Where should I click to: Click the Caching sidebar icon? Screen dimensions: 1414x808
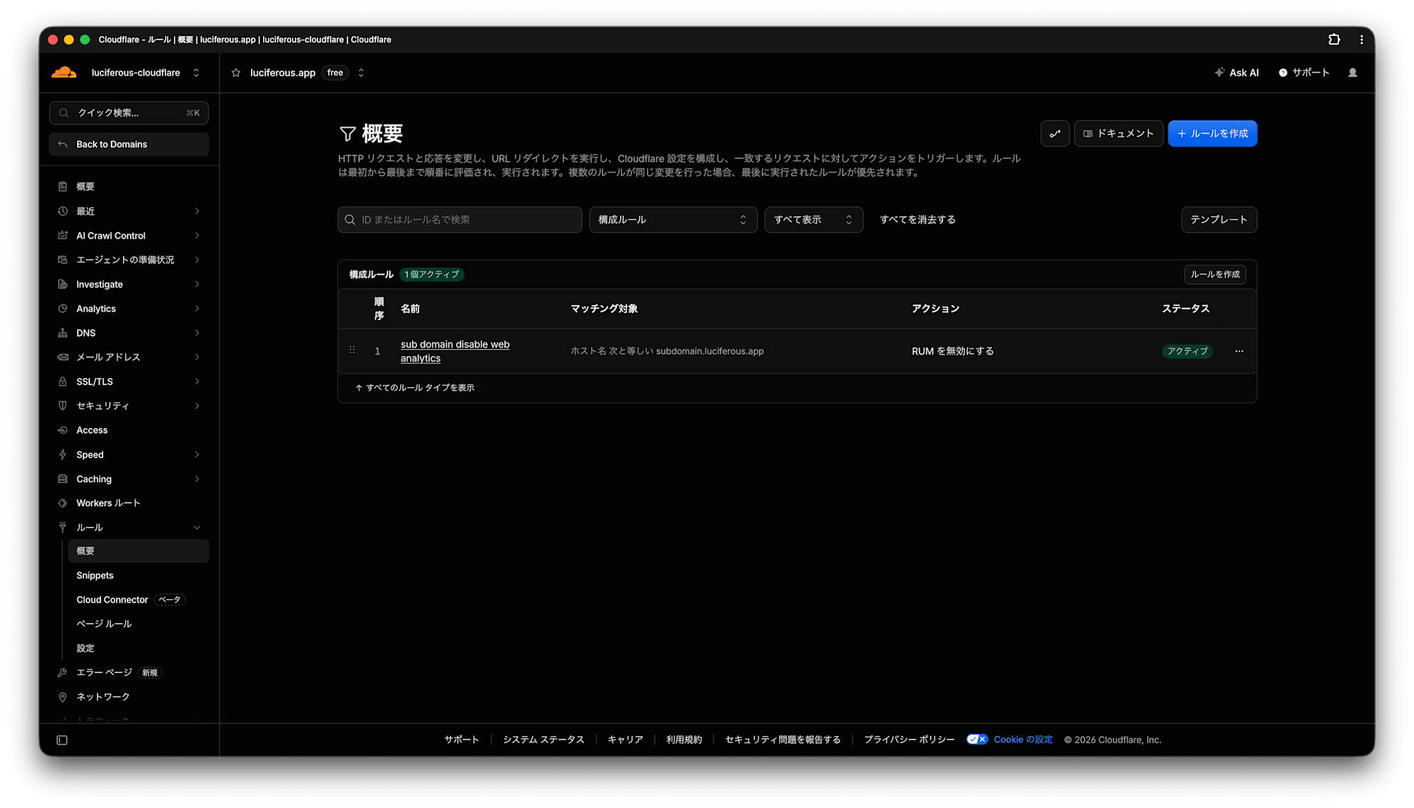63,479
